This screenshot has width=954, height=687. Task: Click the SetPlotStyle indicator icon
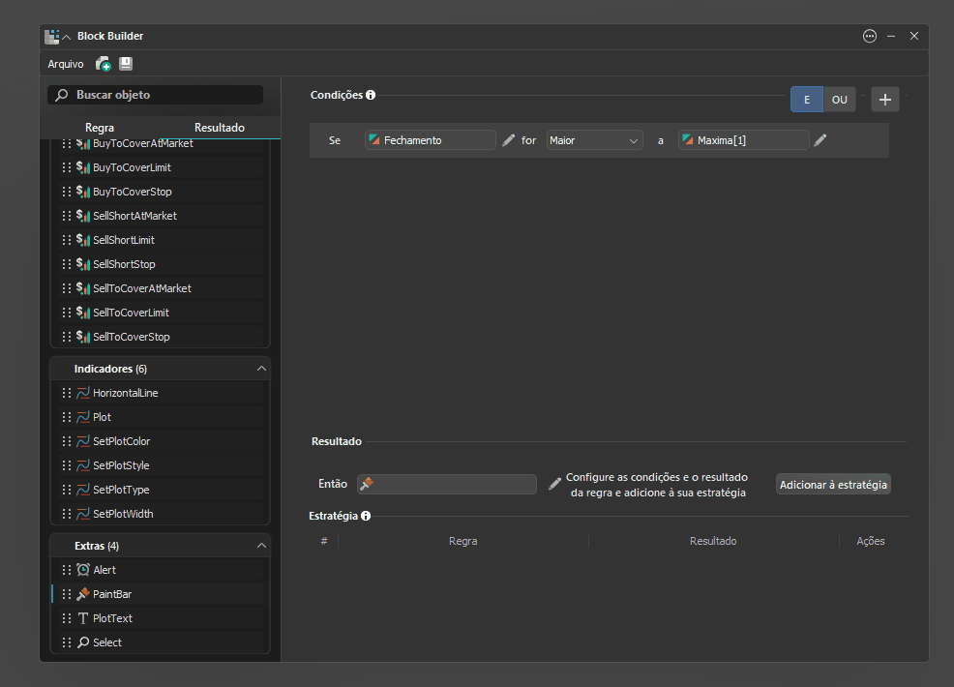(x=83, y=465)
